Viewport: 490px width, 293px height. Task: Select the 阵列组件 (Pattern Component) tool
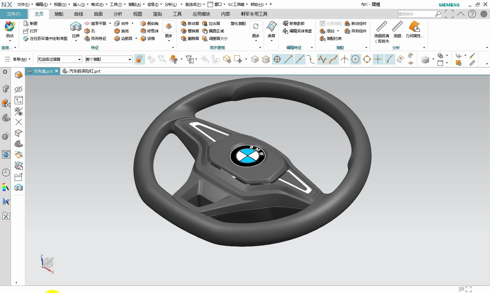tap(356, 31)
